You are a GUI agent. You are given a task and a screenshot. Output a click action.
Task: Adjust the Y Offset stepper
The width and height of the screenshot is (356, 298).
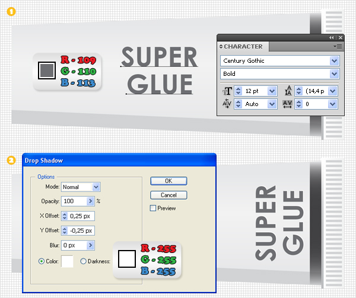(65, 230)
